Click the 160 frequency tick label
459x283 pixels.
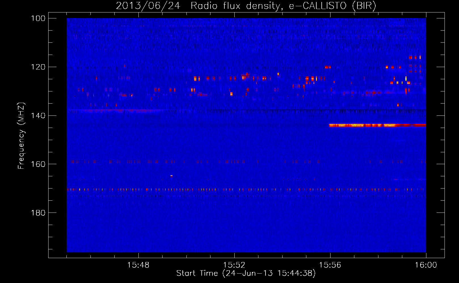coord(38,164)
